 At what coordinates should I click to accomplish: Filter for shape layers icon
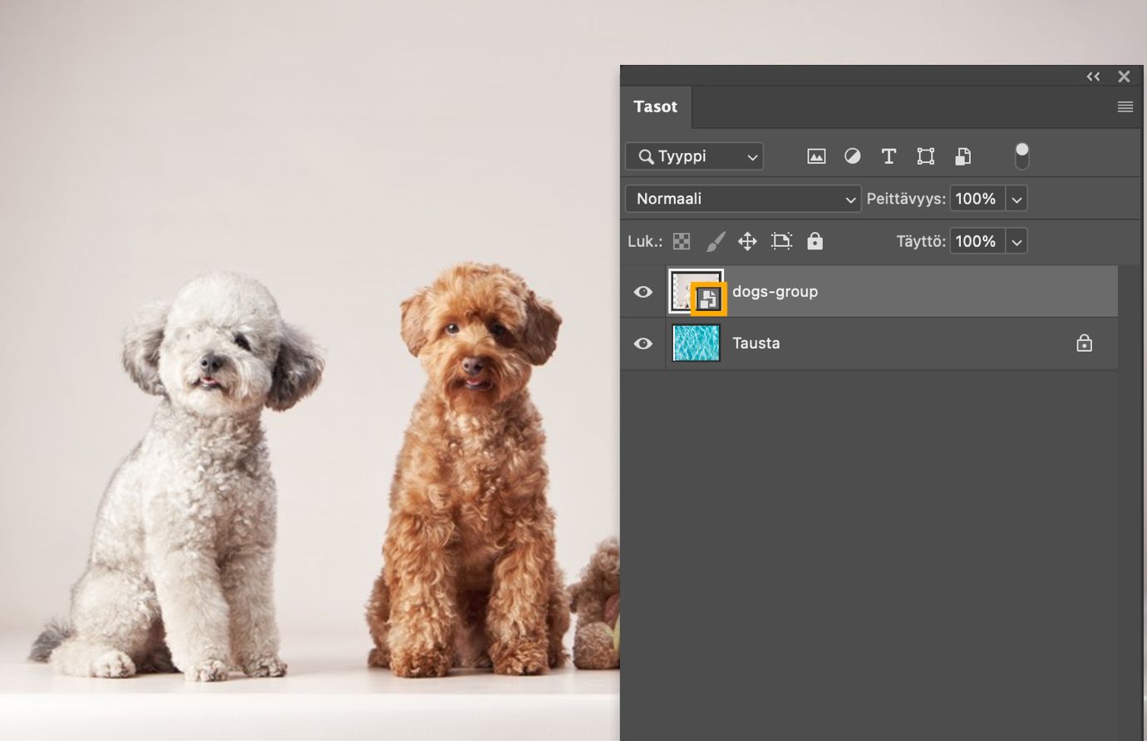click(926, 156)
